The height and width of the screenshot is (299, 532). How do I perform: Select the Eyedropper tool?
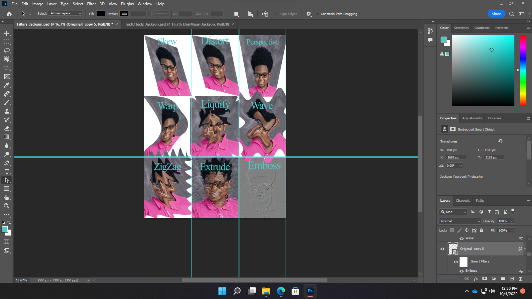(x=7, y=85)
